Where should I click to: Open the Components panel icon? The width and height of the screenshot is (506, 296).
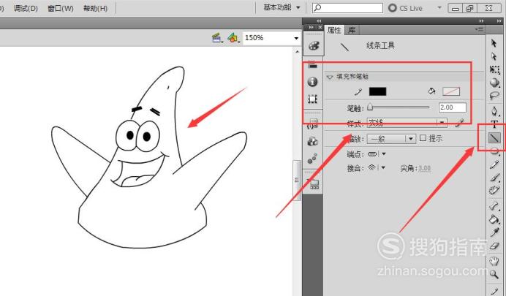point(312,141)
